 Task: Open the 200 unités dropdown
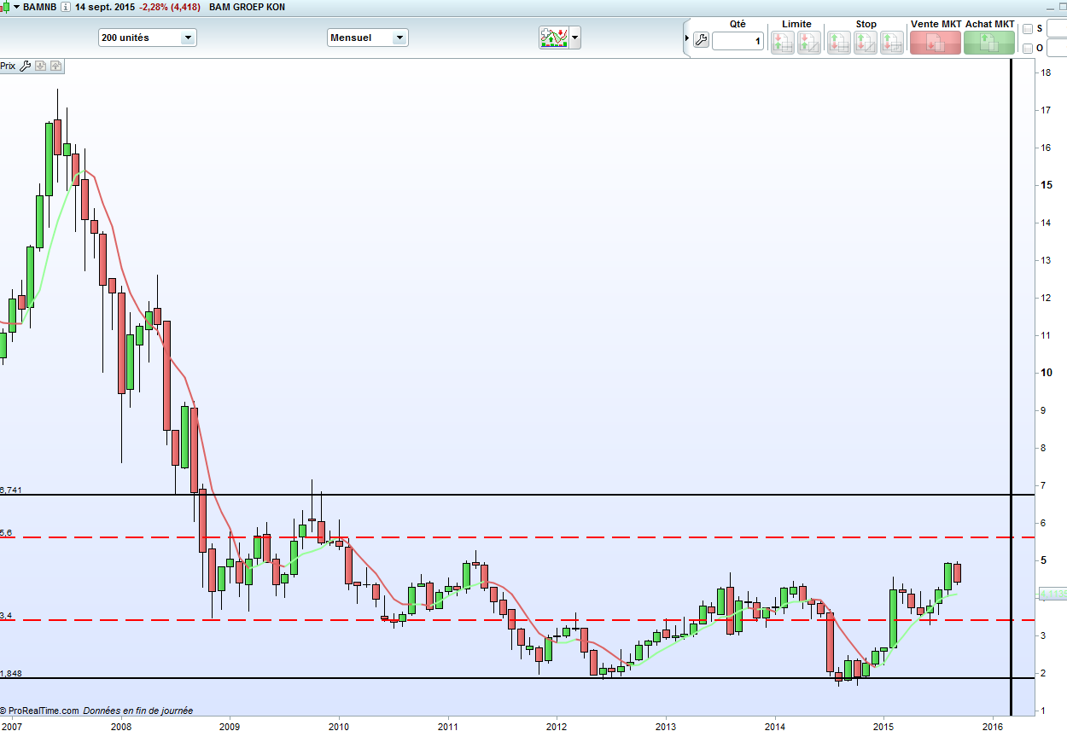coord(147,38)
